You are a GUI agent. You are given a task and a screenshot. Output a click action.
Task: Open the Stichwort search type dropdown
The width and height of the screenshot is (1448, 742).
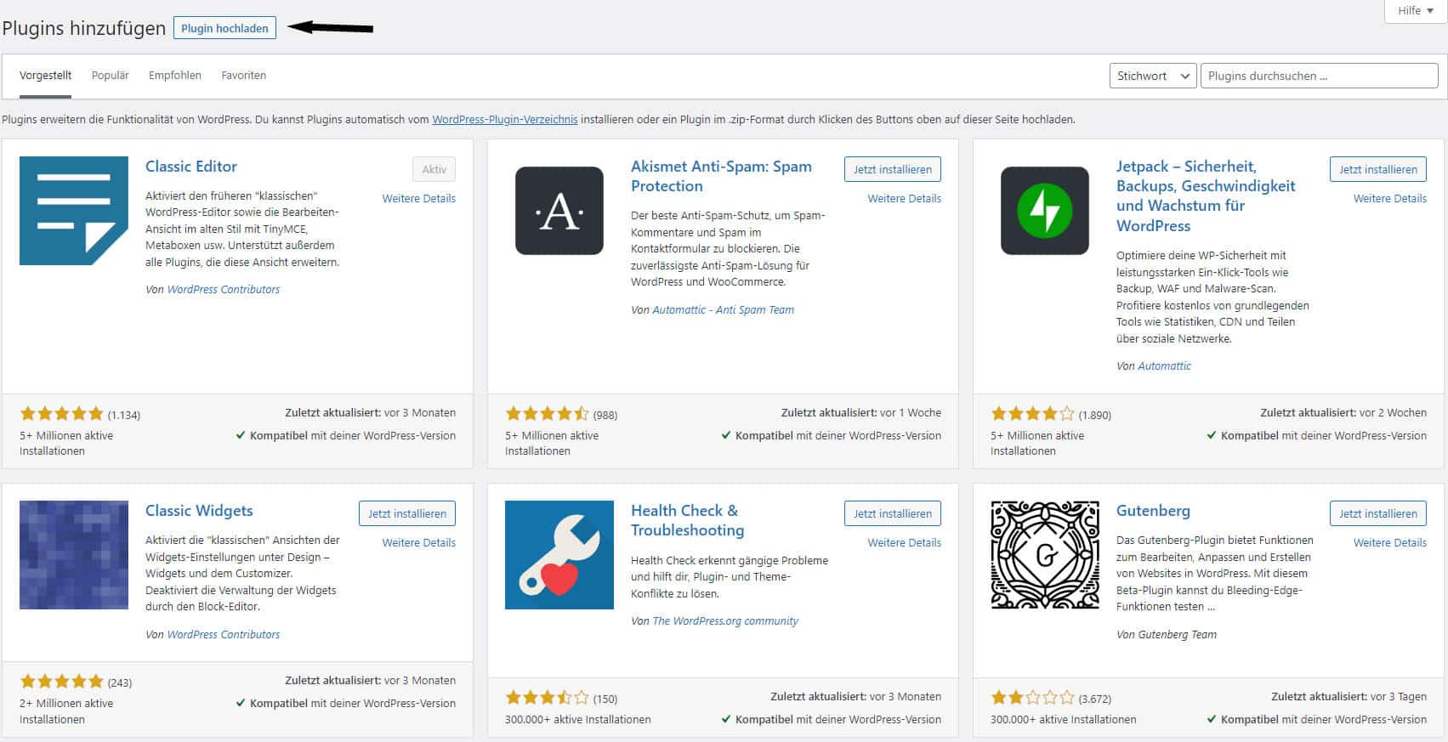(1153, 76)
